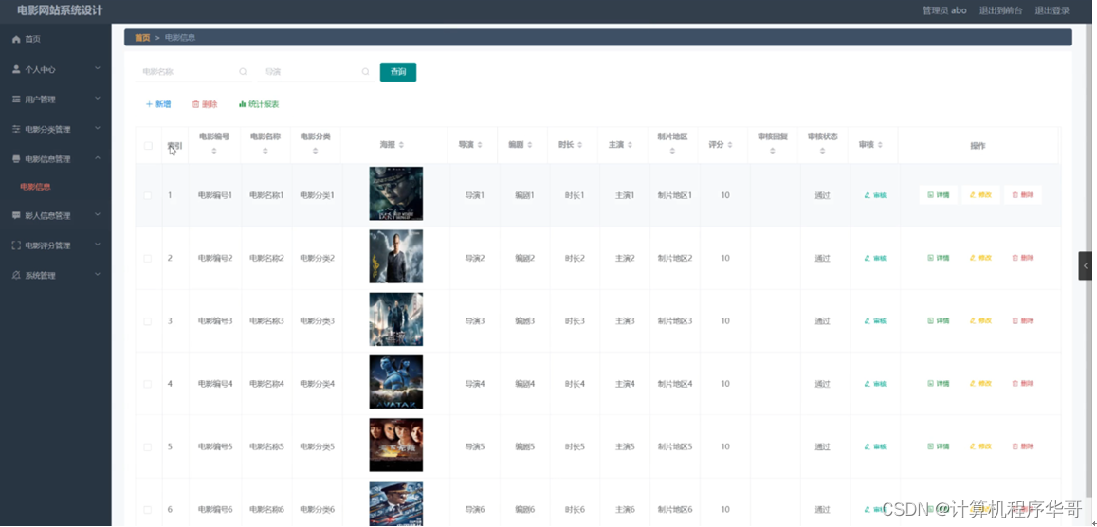Click the 系统管理 sidebar icon
This screenshot has height=527, width=1097.
pyautogui.click(x=16, y=276)
